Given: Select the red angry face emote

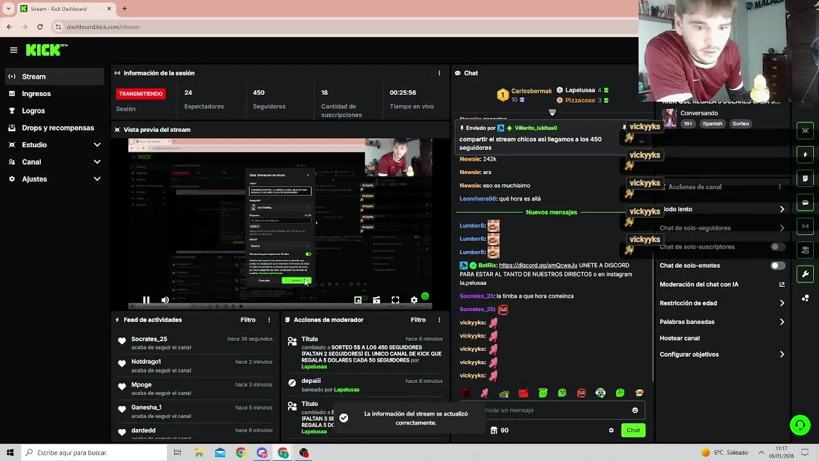Looking at the screenshot, I should tap(582, 393).
